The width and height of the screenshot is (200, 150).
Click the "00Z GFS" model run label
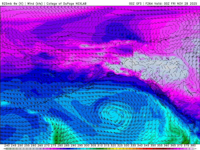pyautogui.click(x=135, y=3)
